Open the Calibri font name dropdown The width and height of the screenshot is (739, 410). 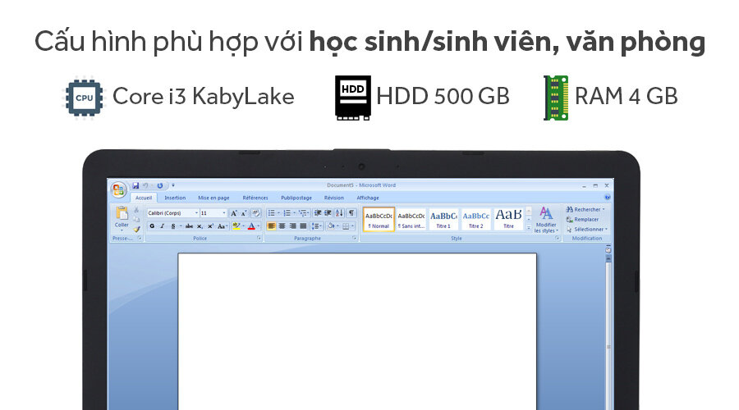195,213
